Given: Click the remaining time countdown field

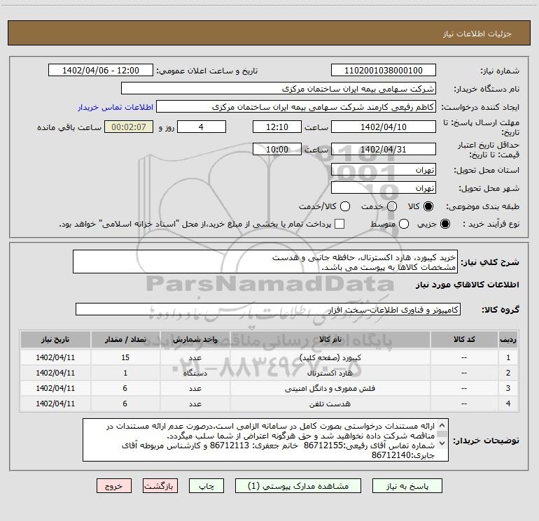Looking at the screenshot, I should (129, 127).
